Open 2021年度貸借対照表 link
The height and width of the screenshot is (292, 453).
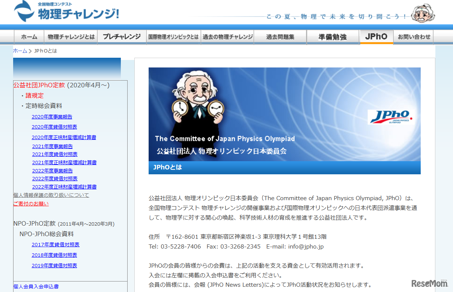pos(55,154)
